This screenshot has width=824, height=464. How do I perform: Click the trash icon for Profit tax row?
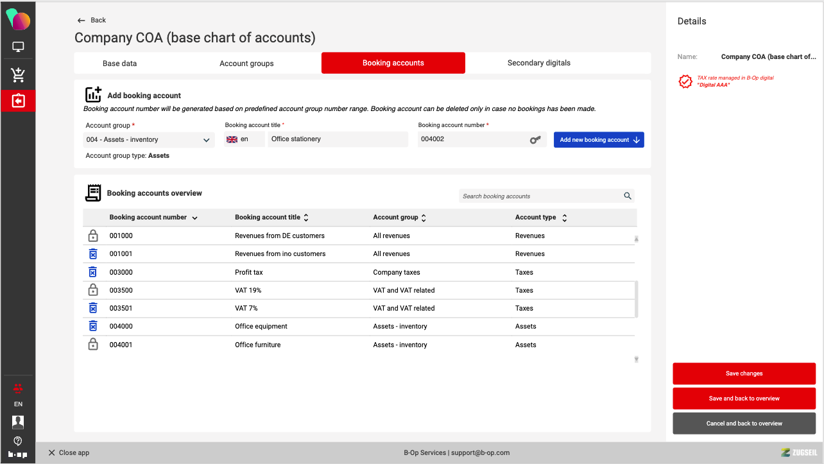click(93, 272)
